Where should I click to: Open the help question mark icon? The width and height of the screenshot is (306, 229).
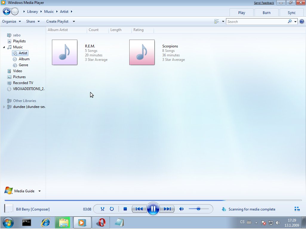tap(302, 21)
